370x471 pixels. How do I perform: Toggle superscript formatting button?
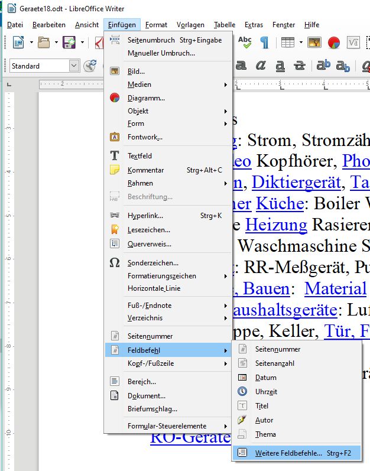coord(323,65)
